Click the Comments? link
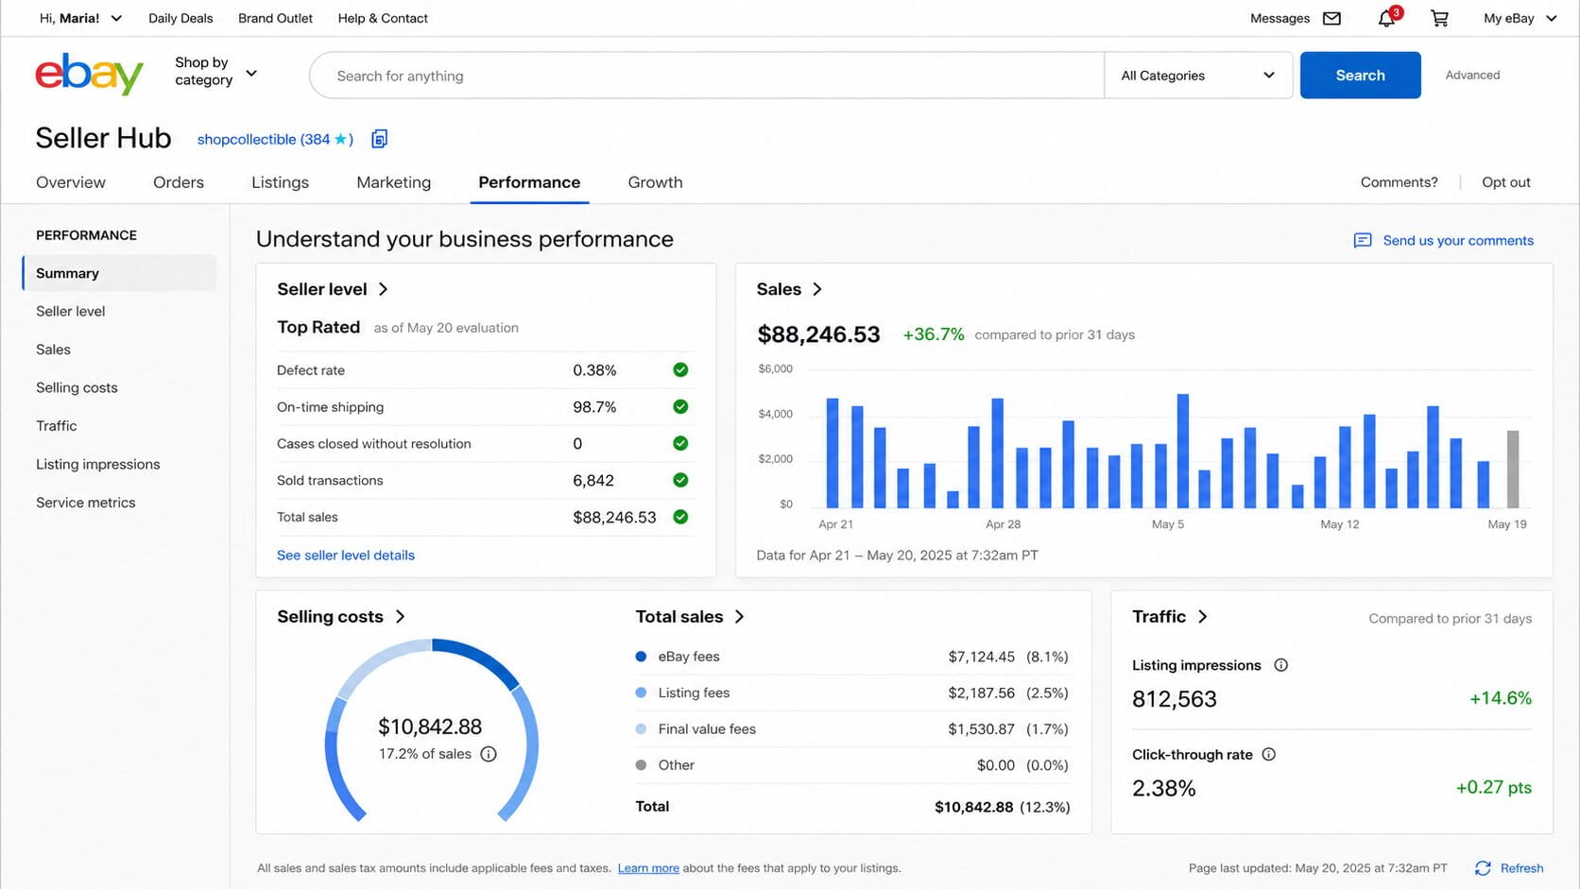 coord(1399,182)
